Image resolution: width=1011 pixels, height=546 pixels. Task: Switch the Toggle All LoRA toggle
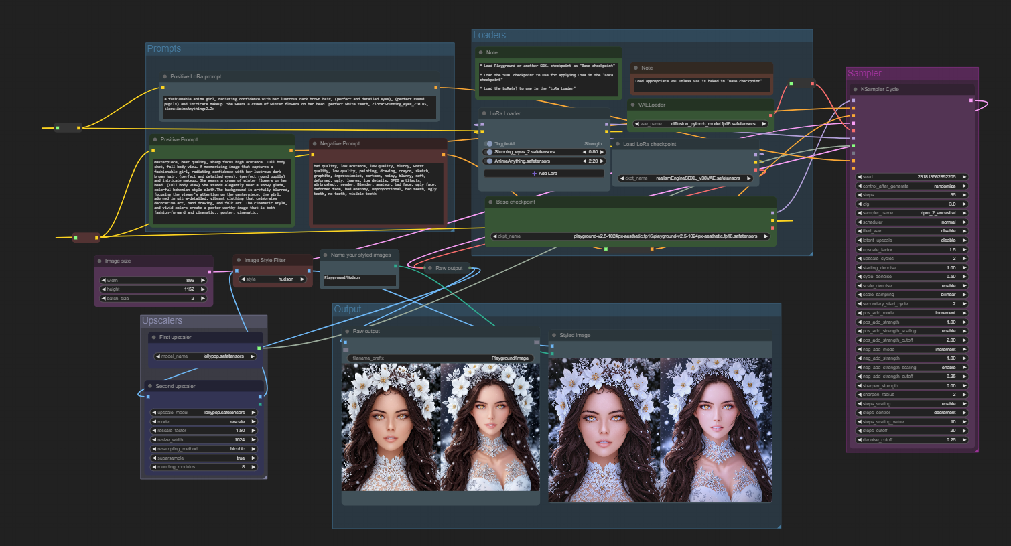[x=490, y=144]
